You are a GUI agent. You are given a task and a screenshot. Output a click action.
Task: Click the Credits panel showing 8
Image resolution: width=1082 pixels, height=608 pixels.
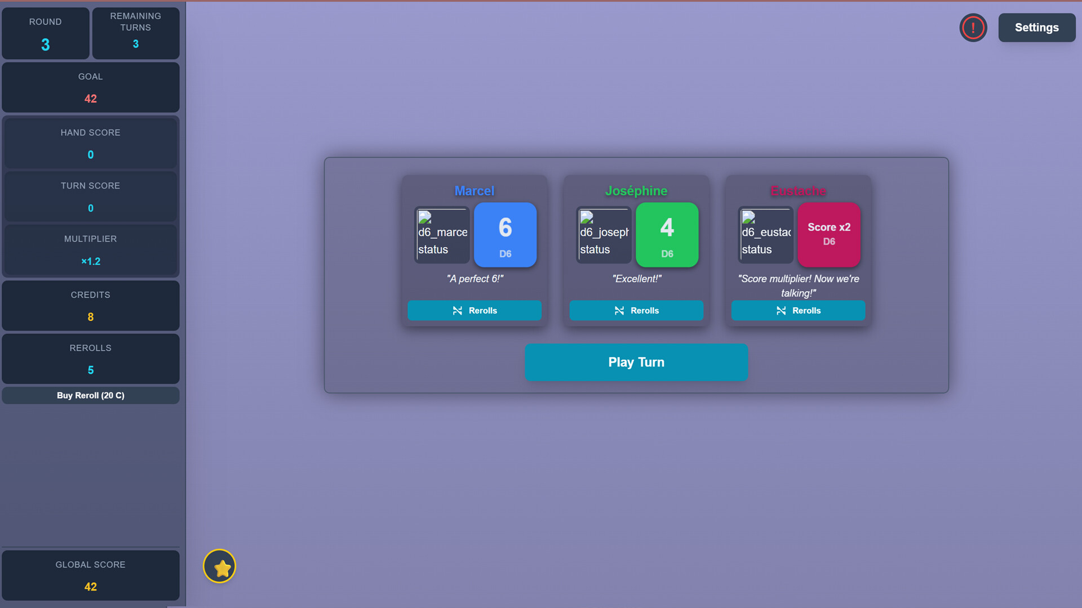[x=90, y=306]
